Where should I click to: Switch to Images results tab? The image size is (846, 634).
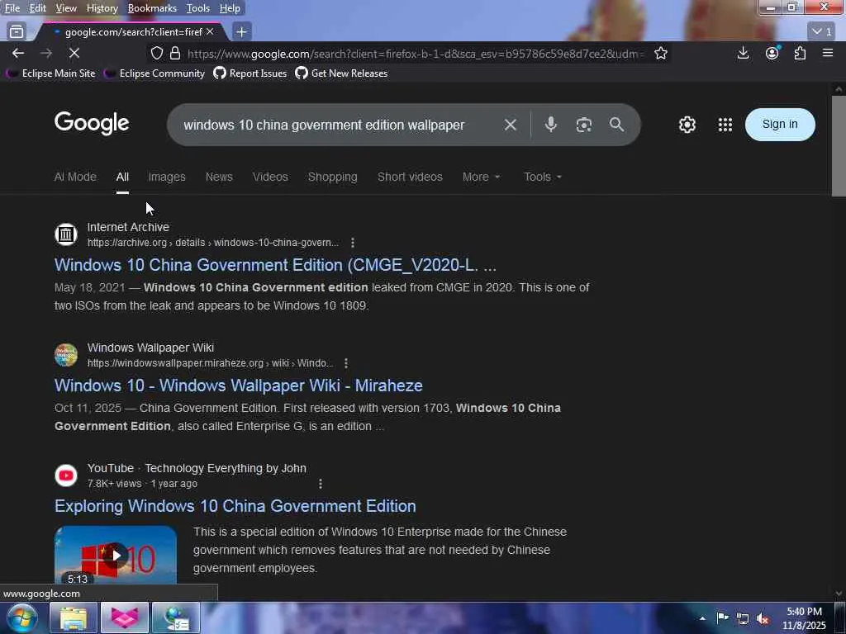click(167, 177)
